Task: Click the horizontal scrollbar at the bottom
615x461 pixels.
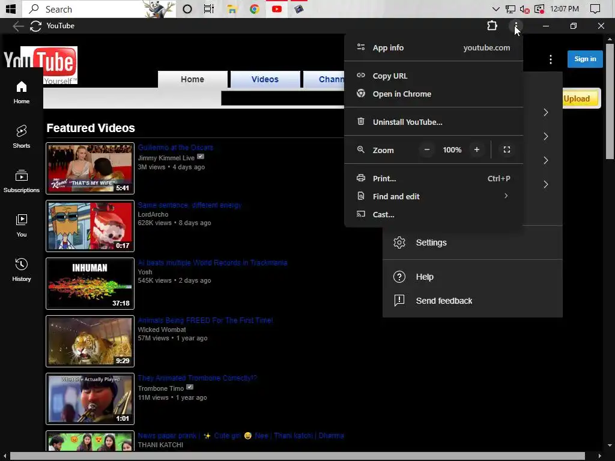Action: tap(297, 456)
